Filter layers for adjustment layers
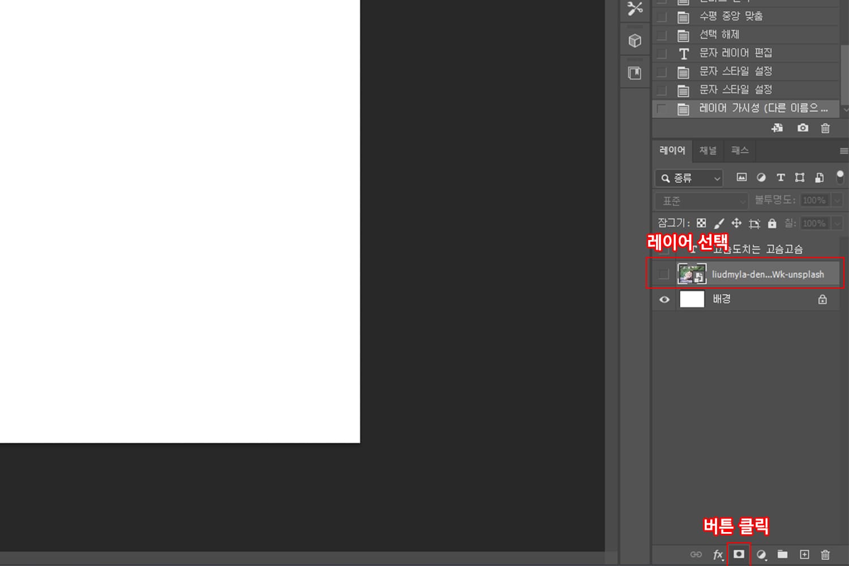Screen dimensions: 849x566 tap(761, 177)
